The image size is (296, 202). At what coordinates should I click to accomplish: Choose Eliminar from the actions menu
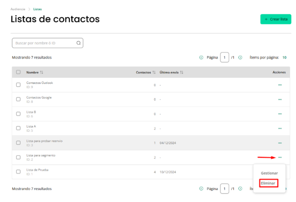point(268,183)
